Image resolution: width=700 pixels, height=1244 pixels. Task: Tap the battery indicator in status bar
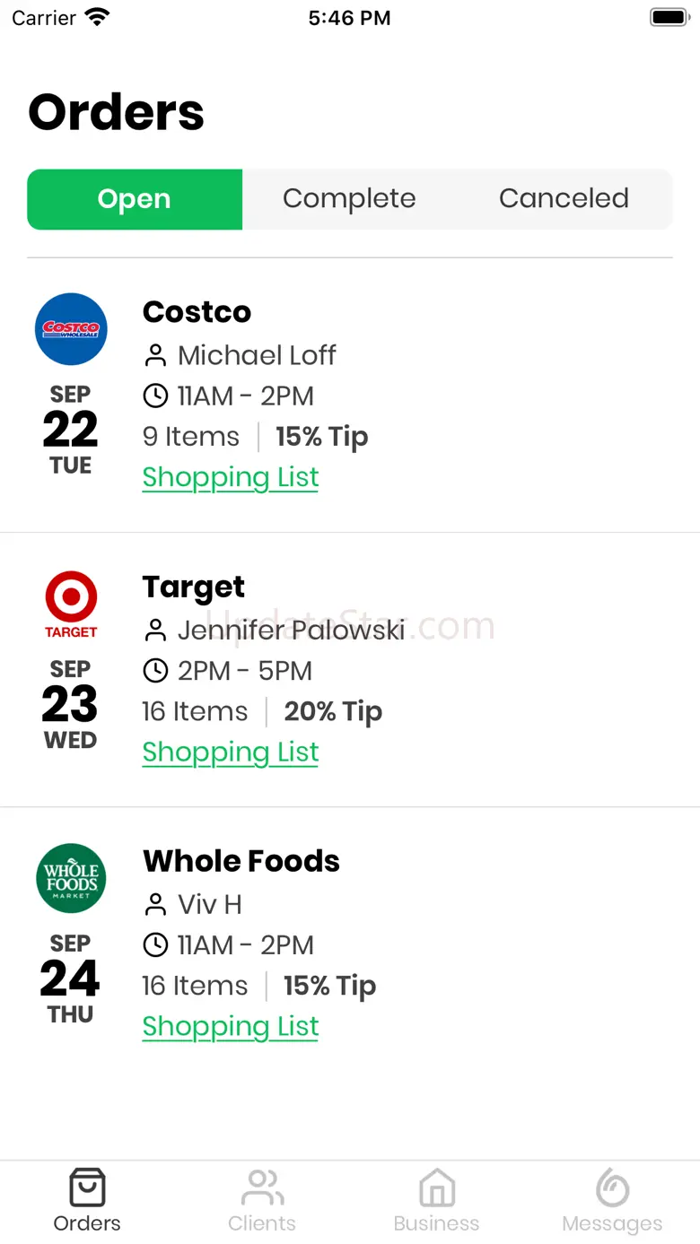coord(669,17)
